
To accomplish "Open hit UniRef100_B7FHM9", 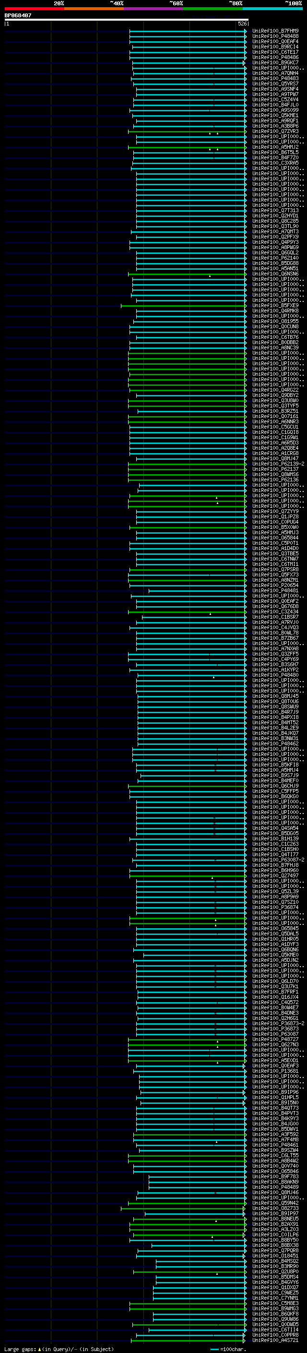I will click(x=275, y=31).
